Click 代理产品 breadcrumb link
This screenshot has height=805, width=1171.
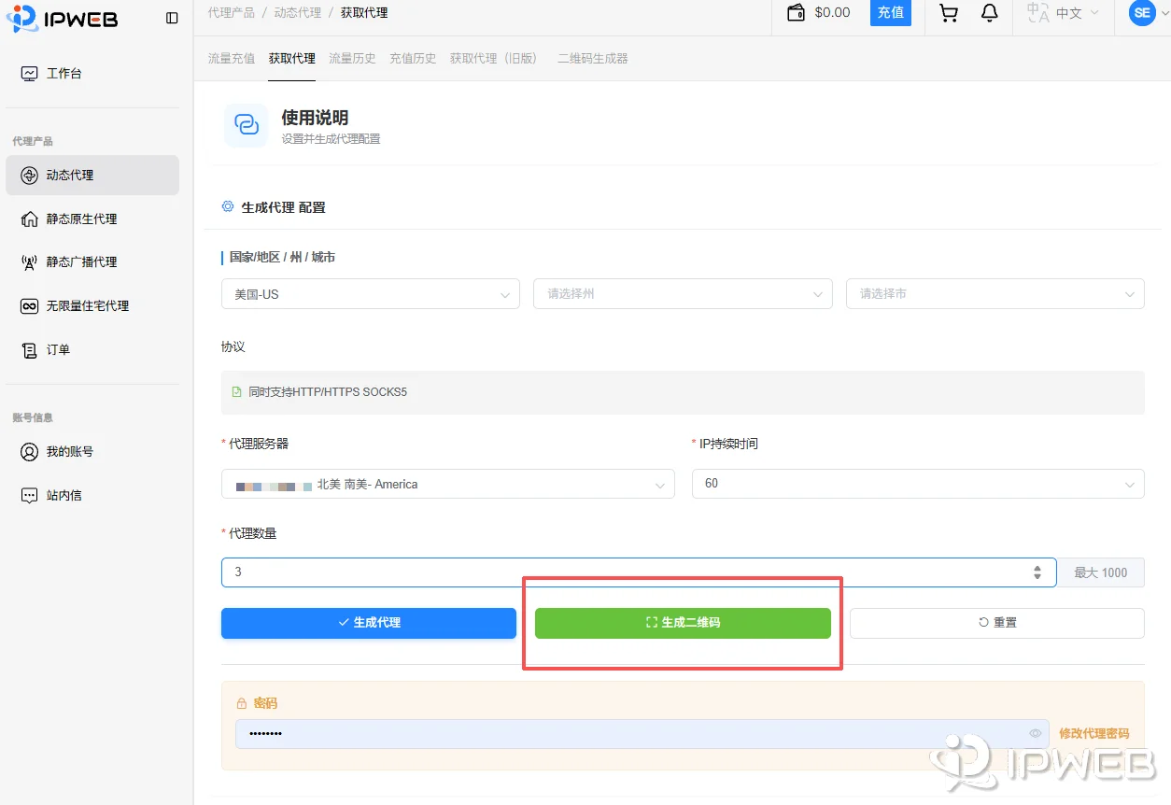click(231, 12)
